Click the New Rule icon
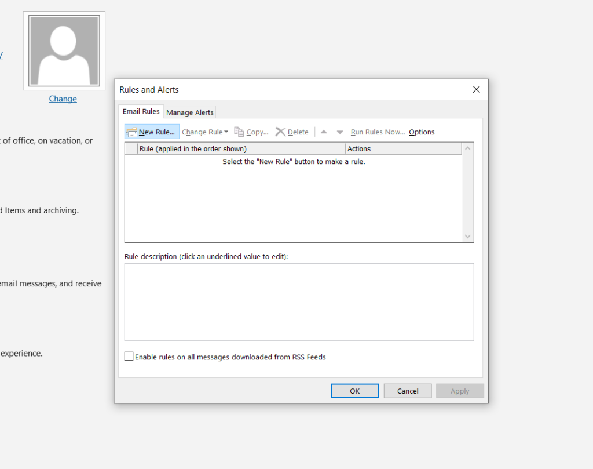Image resolution: width=593 pixels, height=469 pixels. (131, 132)
